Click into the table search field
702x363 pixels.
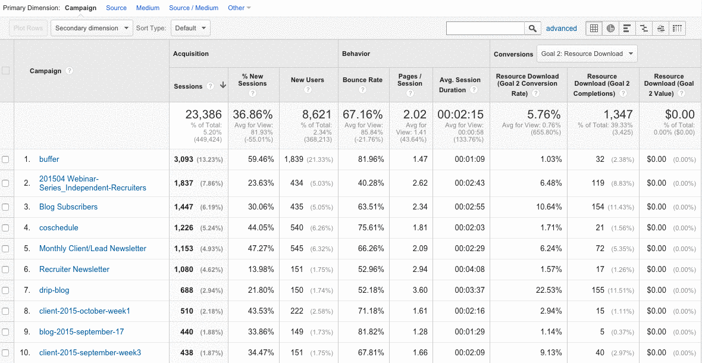tap(485, 28)
